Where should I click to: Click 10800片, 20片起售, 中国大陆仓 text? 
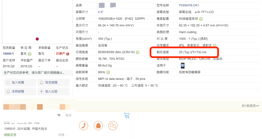[26, 129]
